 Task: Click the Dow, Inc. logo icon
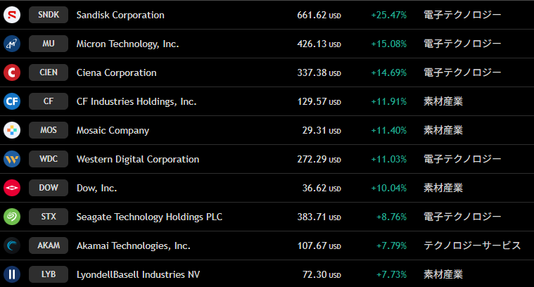click(12, 188)
